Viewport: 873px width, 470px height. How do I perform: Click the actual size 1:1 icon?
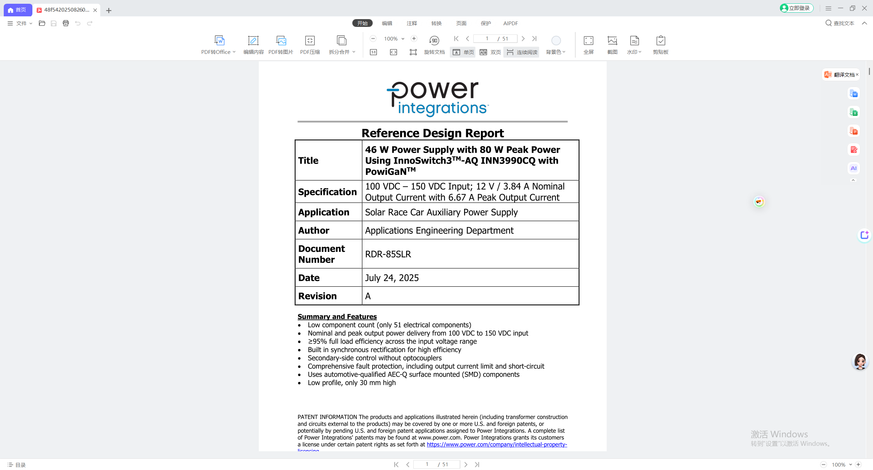(x=373, y=52)
